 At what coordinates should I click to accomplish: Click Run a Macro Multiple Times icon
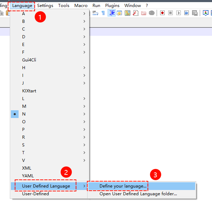[186, 13]
